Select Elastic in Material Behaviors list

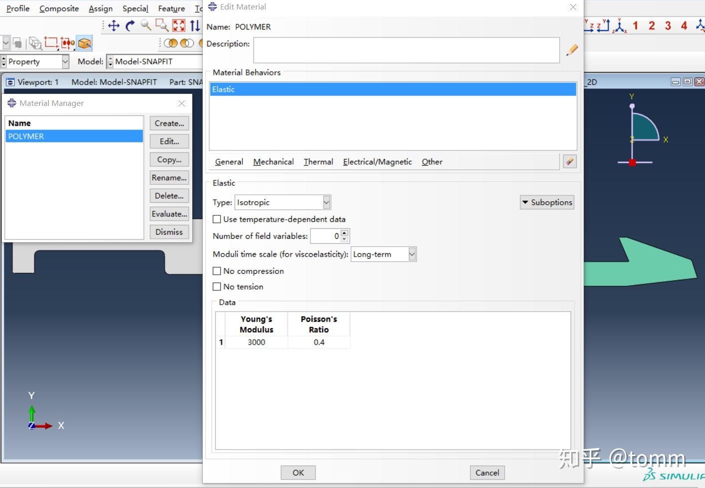coord(393,89)
